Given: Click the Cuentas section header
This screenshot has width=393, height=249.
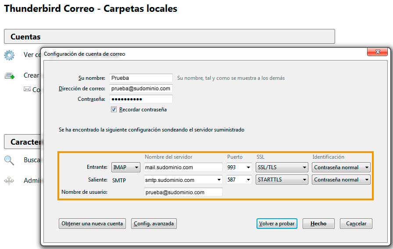Looking at the screenshot, I should (x=169, y=36).
